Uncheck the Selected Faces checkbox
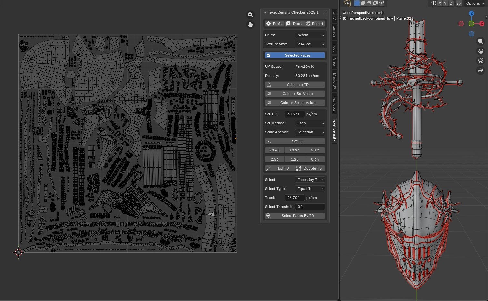488x301 pixels. coord(269,55)
